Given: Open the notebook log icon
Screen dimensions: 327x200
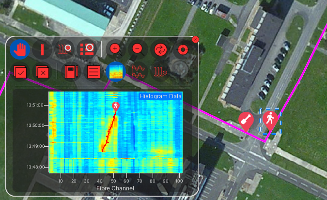Looking at the screenshot, I should pos(71,72).
